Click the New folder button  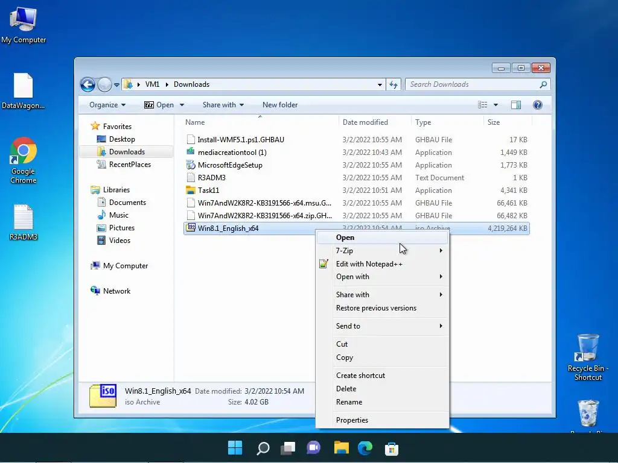[x=280, y=105]
